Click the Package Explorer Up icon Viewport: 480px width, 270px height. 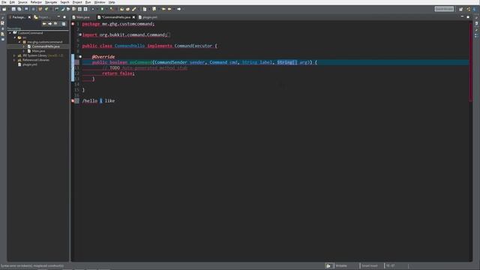pyautogui.click(x=55, y=23)
